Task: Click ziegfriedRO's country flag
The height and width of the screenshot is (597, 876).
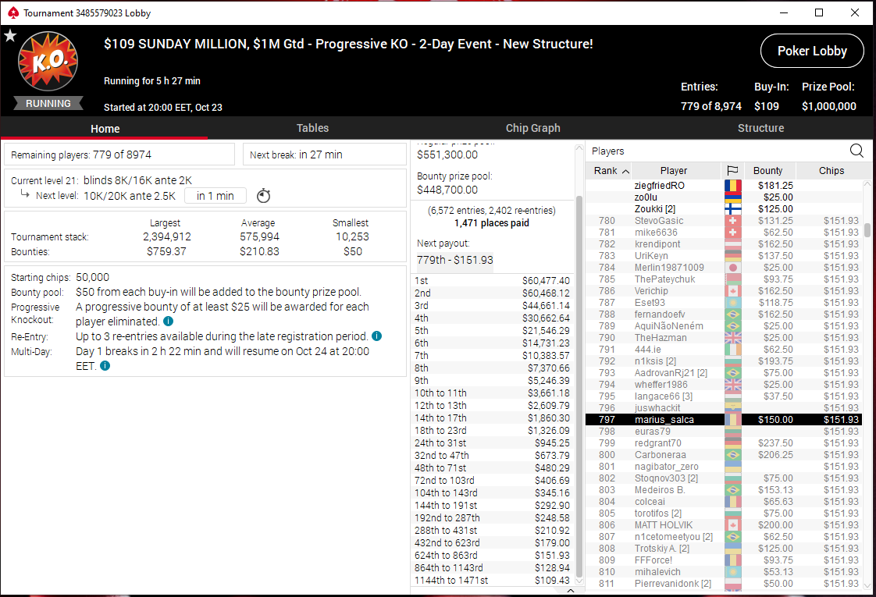Action: (x=733, y=186)
